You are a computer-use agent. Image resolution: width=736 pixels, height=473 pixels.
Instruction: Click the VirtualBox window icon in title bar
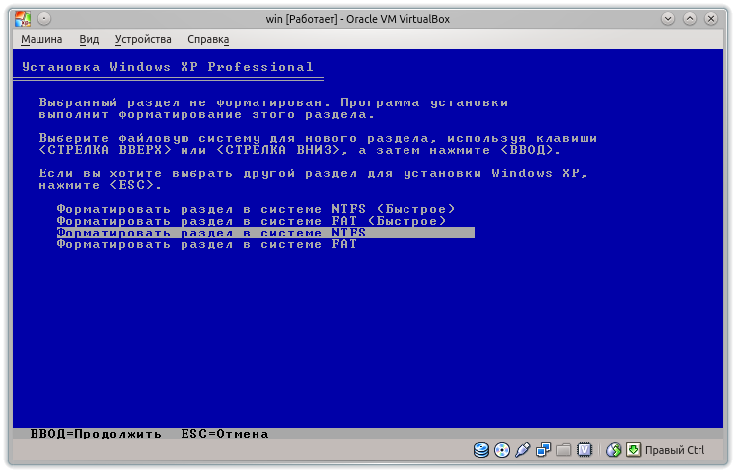(x=23, y=19)
